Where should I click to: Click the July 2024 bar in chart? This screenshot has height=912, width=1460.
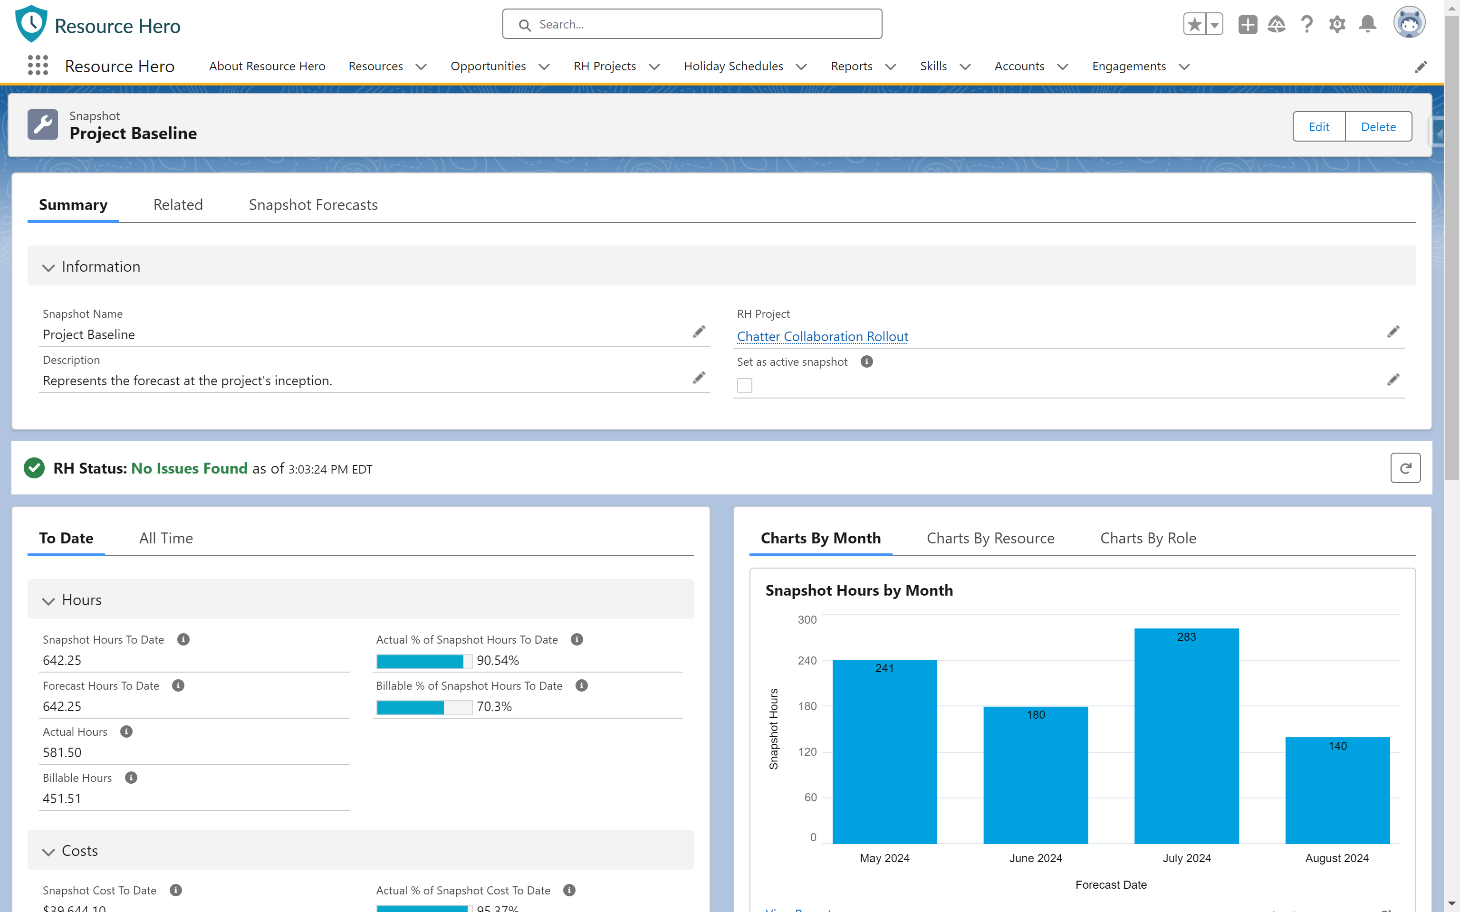click(1186, 736)
